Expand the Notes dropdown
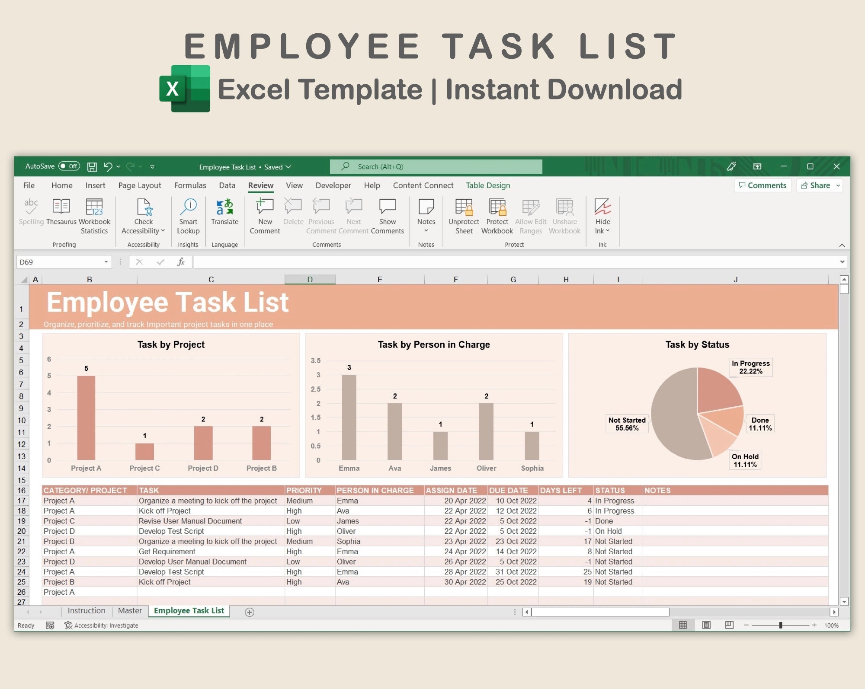The image size is (865, 689). pyautogui.click(x=426, y=230)
